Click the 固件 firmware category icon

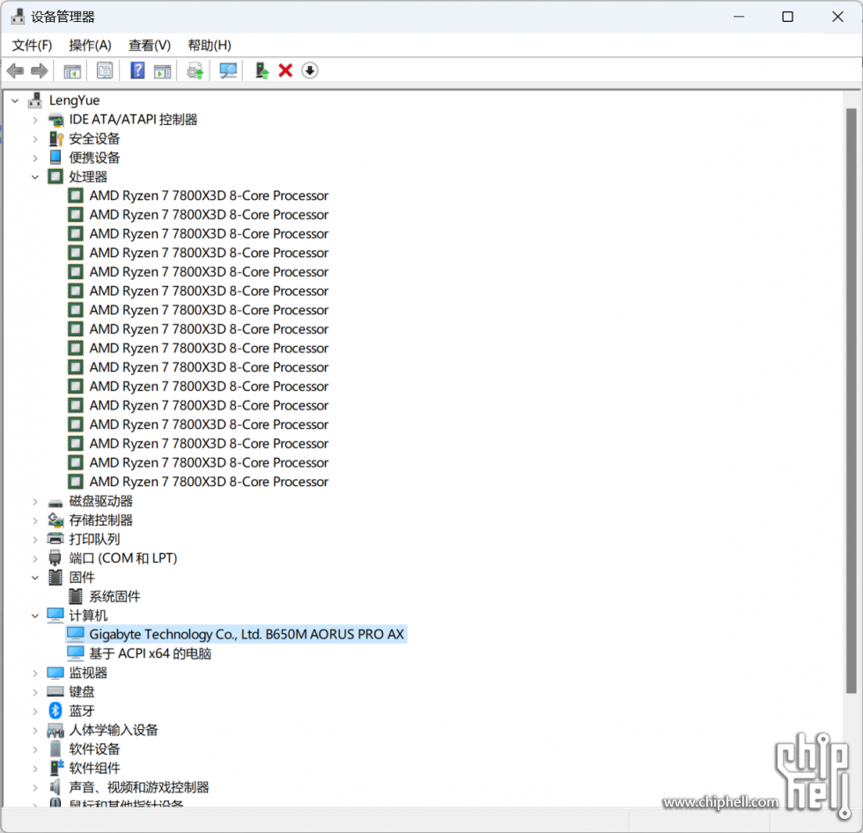(x=55, y=577)
